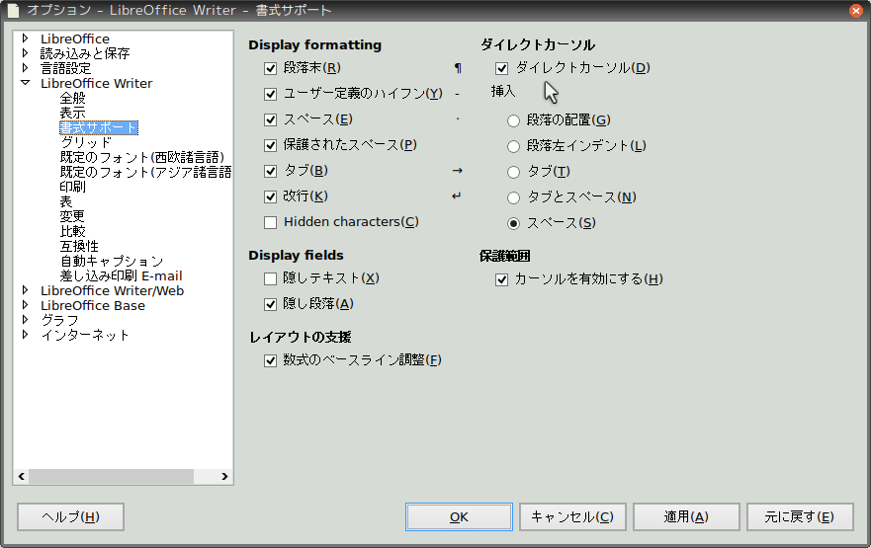Open the 印刷 options page
The height and width of the screenshot is (548, 871).
point(73,187)
